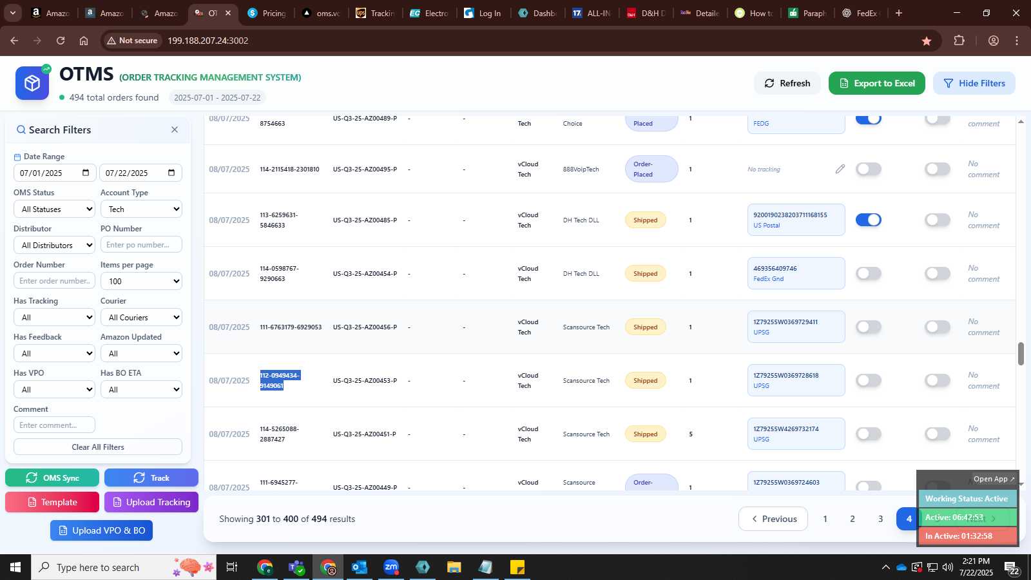Open the Account Type dropdown
Viewport: 1031px width, 580px height.
coord(141,209)
